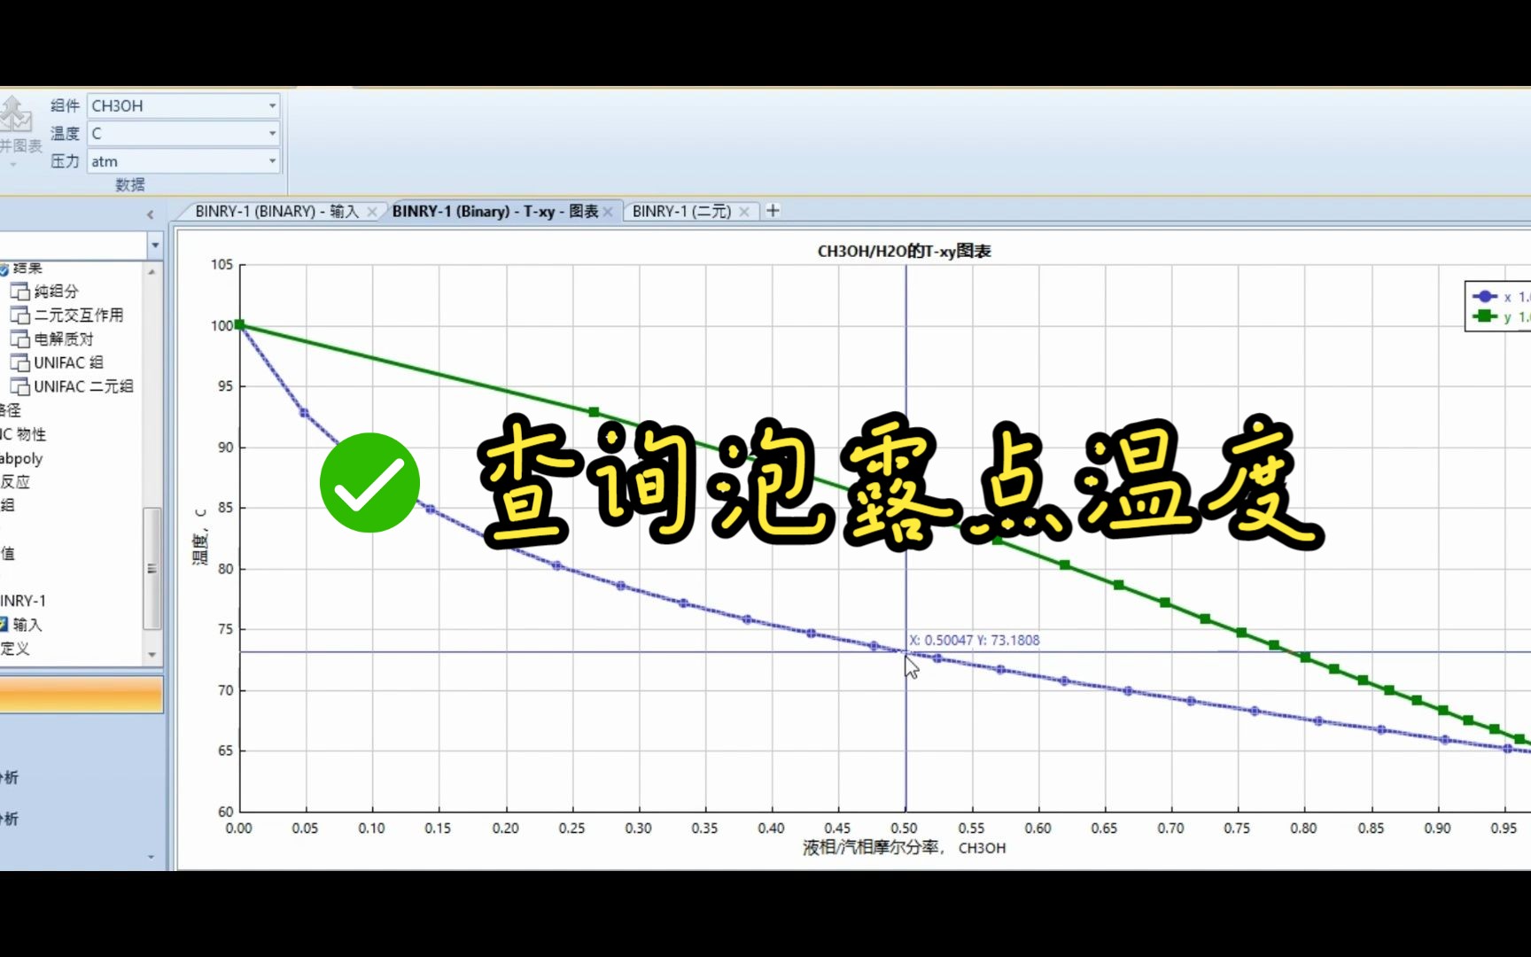1531x957 pixels.
Task: Click the tree scrollbar down arrow
Action: click(152, 655)
